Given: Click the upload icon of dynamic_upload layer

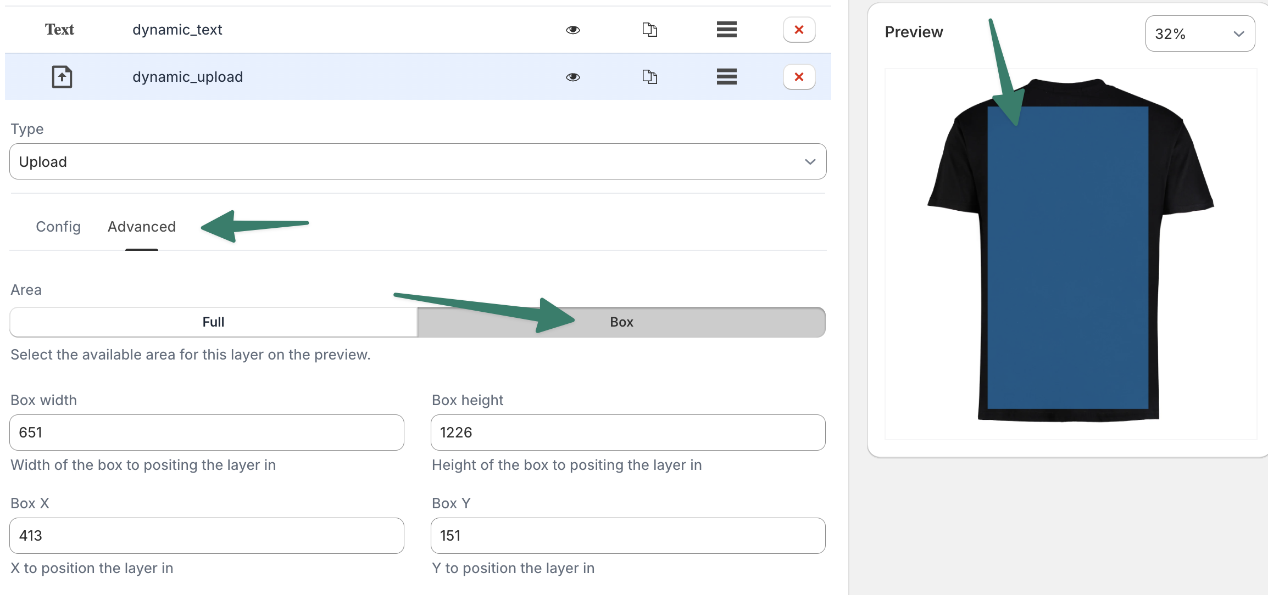Looking at the screenshot, I should 62,77.
